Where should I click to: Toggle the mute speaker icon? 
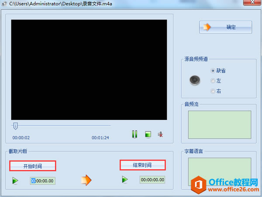pyautogui.click(x=160, y=134)
